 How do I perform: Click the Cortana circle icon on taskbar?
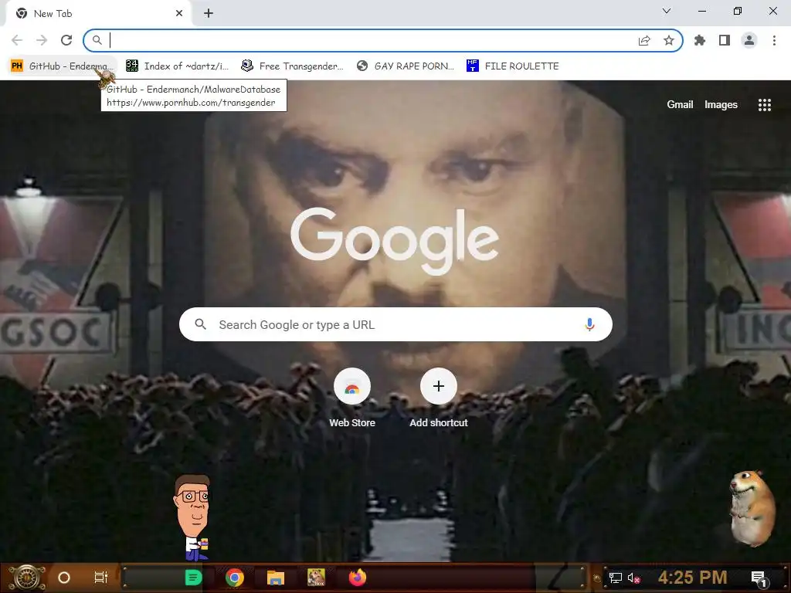point(64,578)
